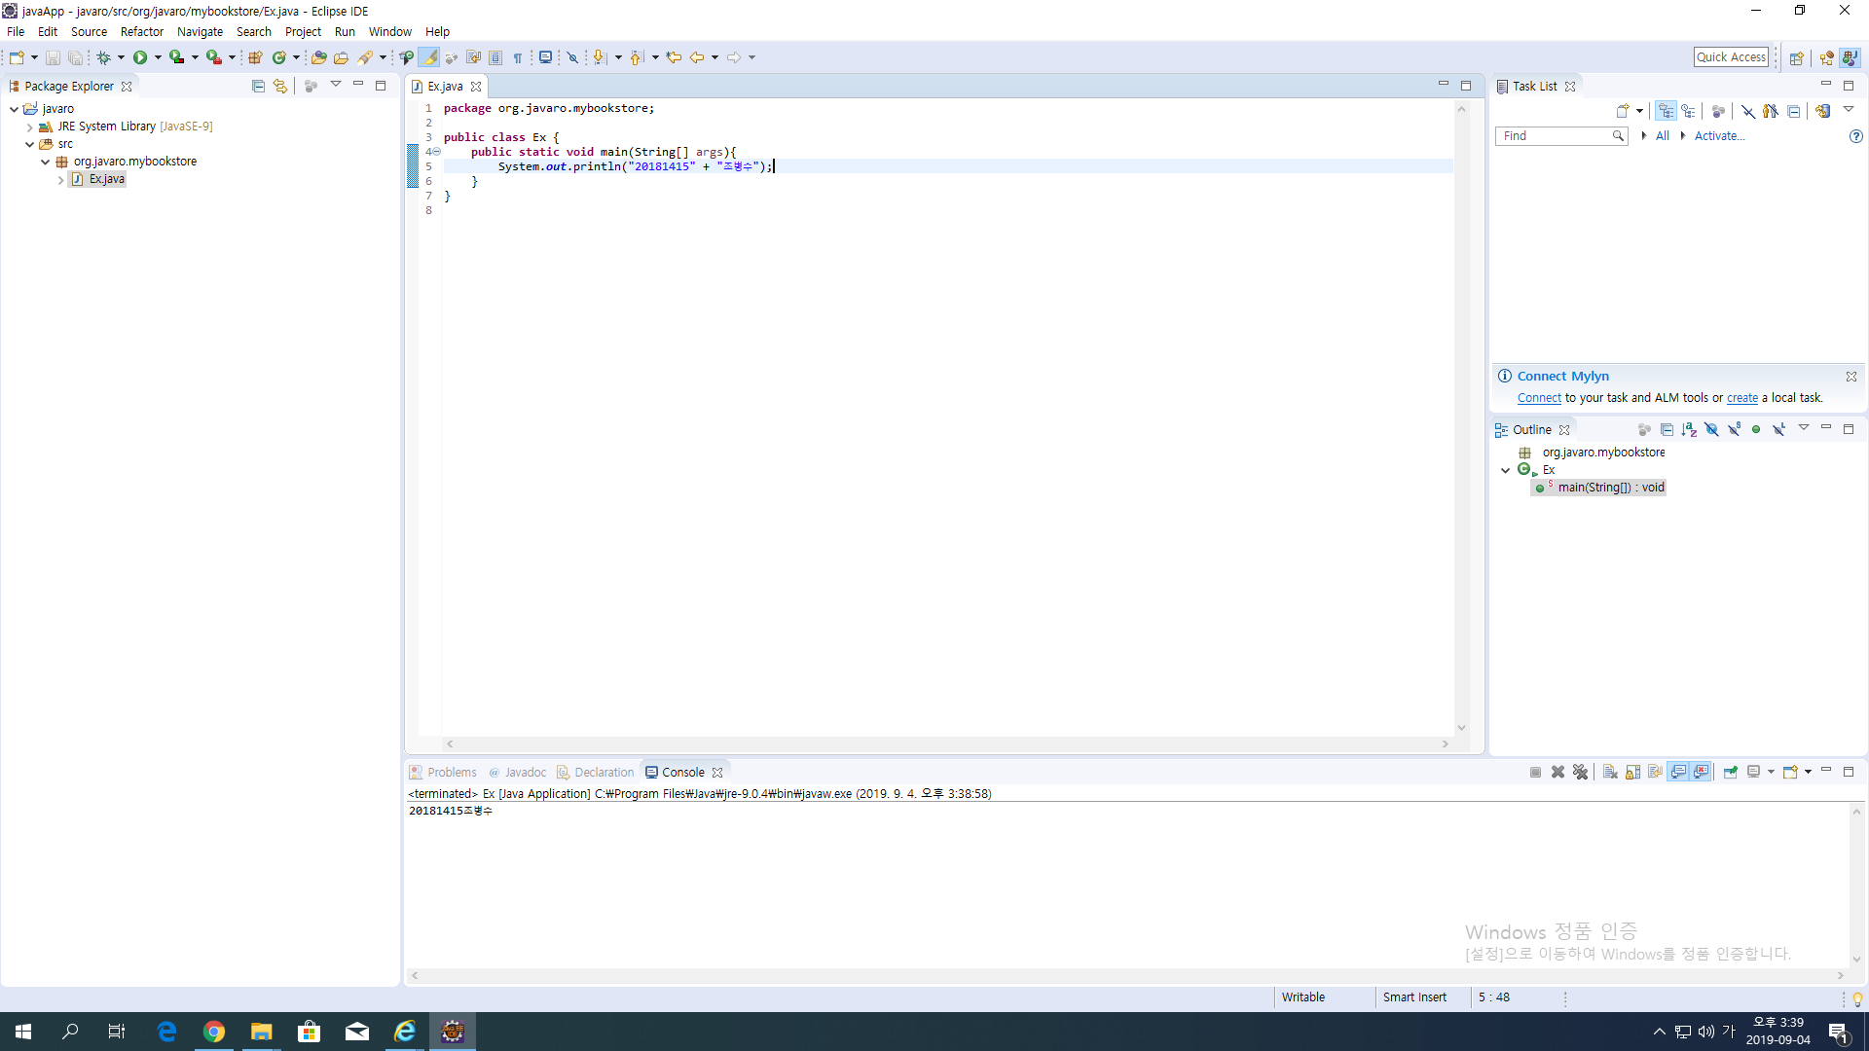Toggle Show Whitespace Characters pilcrow icon
The width and height of the screenshot is (1869, 1051).
tap(518, 57)
